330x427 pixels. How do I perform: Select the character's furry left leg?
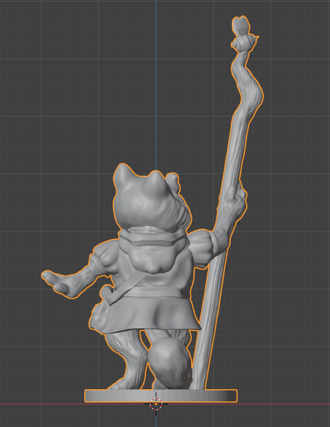pos(126,361)
